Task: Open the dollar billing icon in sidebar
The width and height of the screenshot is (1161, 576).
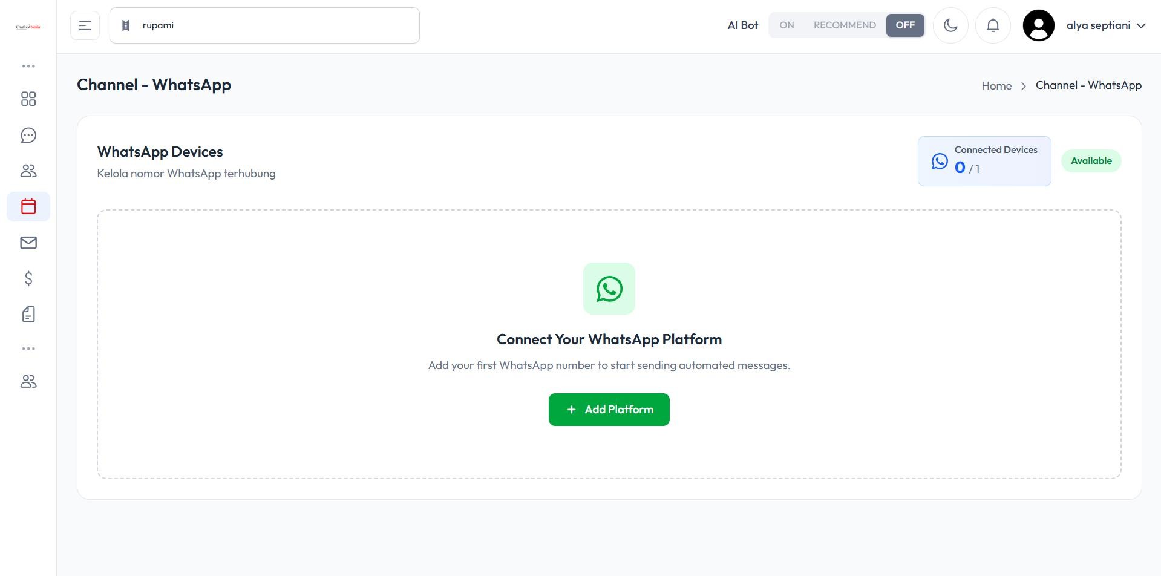Action: click(x=28, y=278)
